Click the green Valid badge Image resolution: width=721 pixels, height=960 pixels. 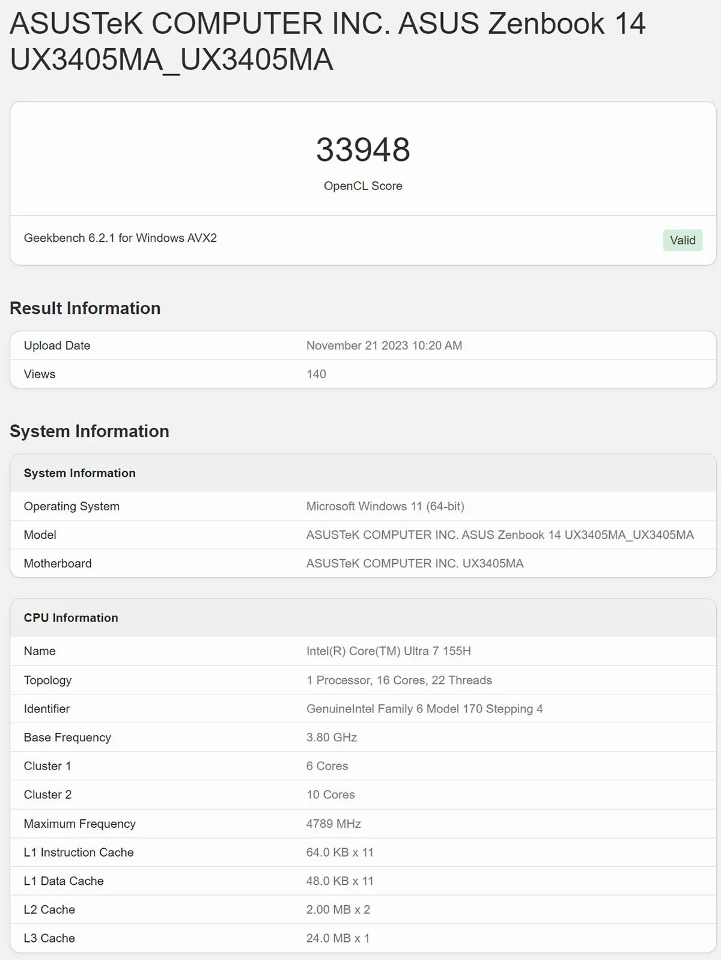pos(683,240)
